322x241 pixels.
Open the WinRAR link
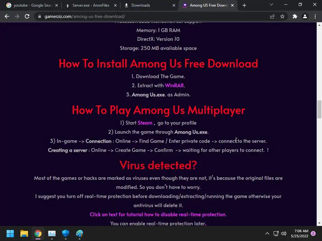tap(174, 85)
